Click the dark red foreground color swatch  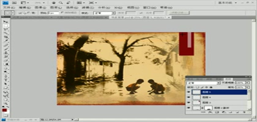[x=4, y=109]
